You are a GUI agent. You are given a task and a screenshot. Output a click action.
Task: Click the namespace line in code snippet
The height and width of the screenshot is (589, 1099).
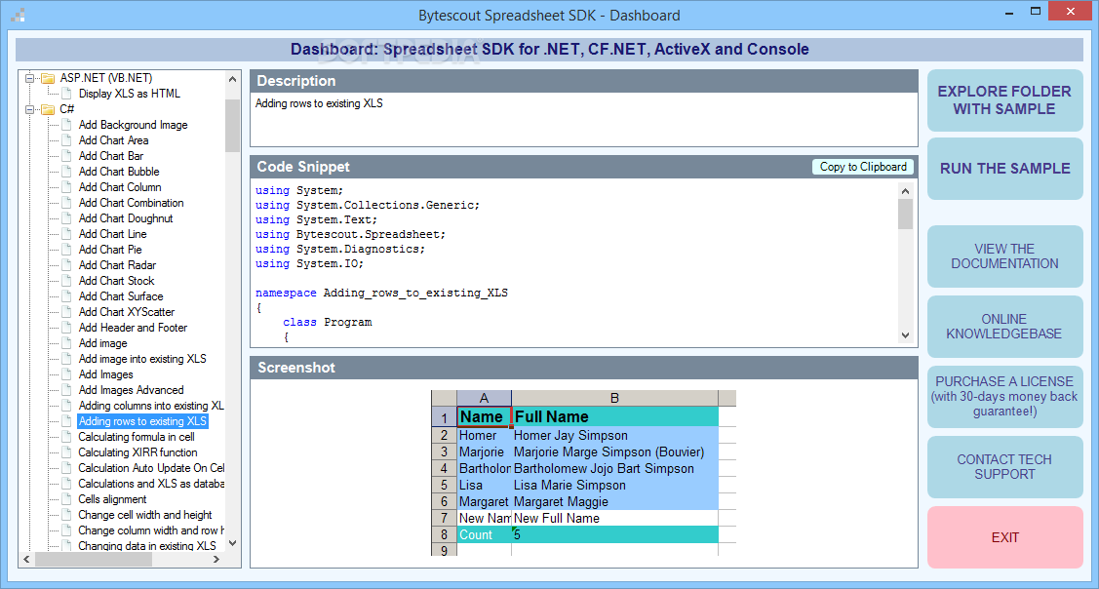point(382,294)
